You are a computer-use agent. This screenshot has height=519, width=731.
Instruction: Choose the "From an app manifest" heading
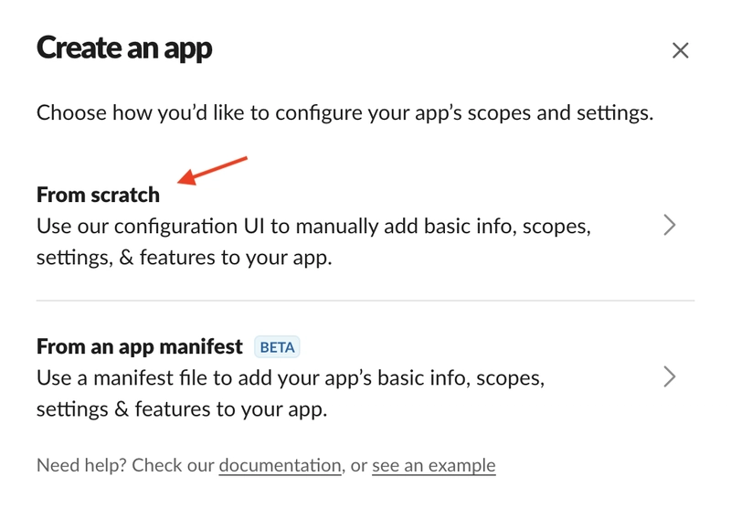140,347
